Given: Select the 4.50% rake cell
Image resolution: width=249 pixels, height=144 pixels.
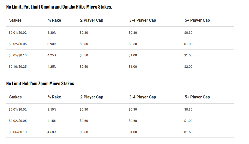Looking at the screenshot, I should 52,132.
